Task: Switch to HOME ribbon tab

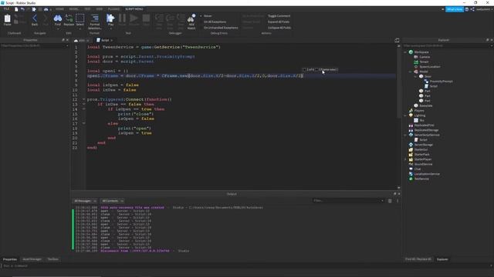Action: [x=59, y=9]
